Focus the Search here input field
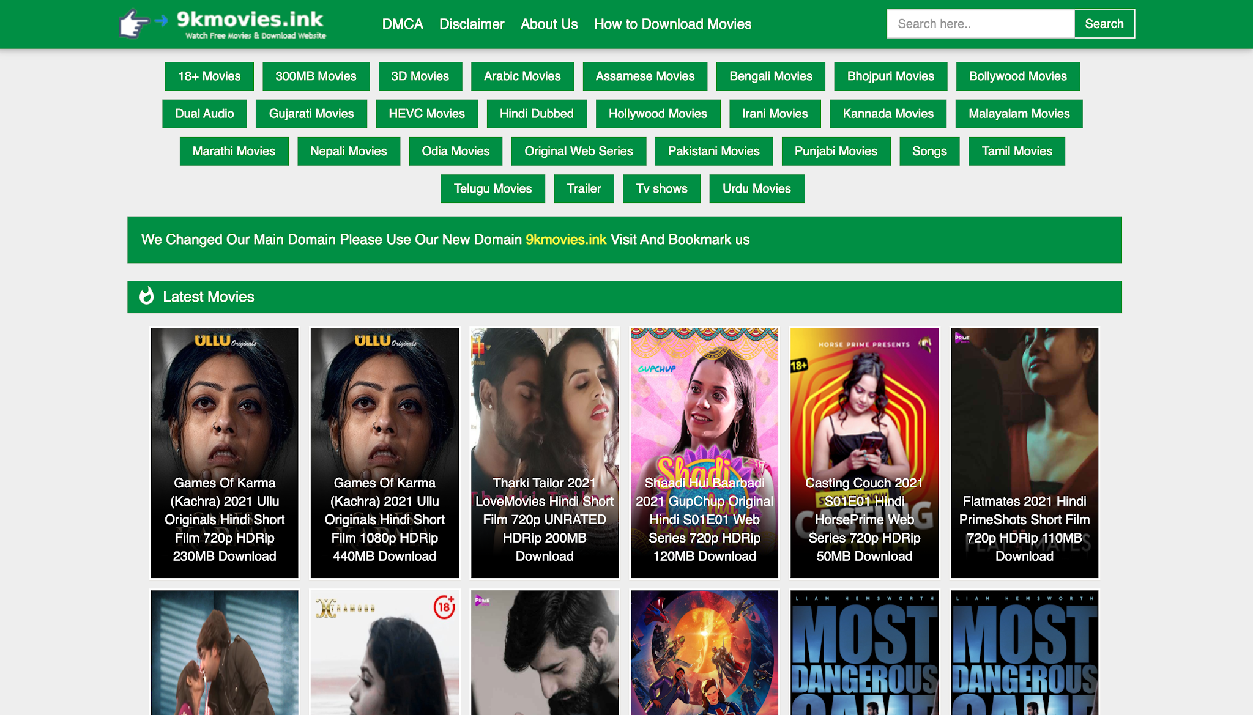The width and height of the screenshot is (1253, 715). click(x=980, y=24)
